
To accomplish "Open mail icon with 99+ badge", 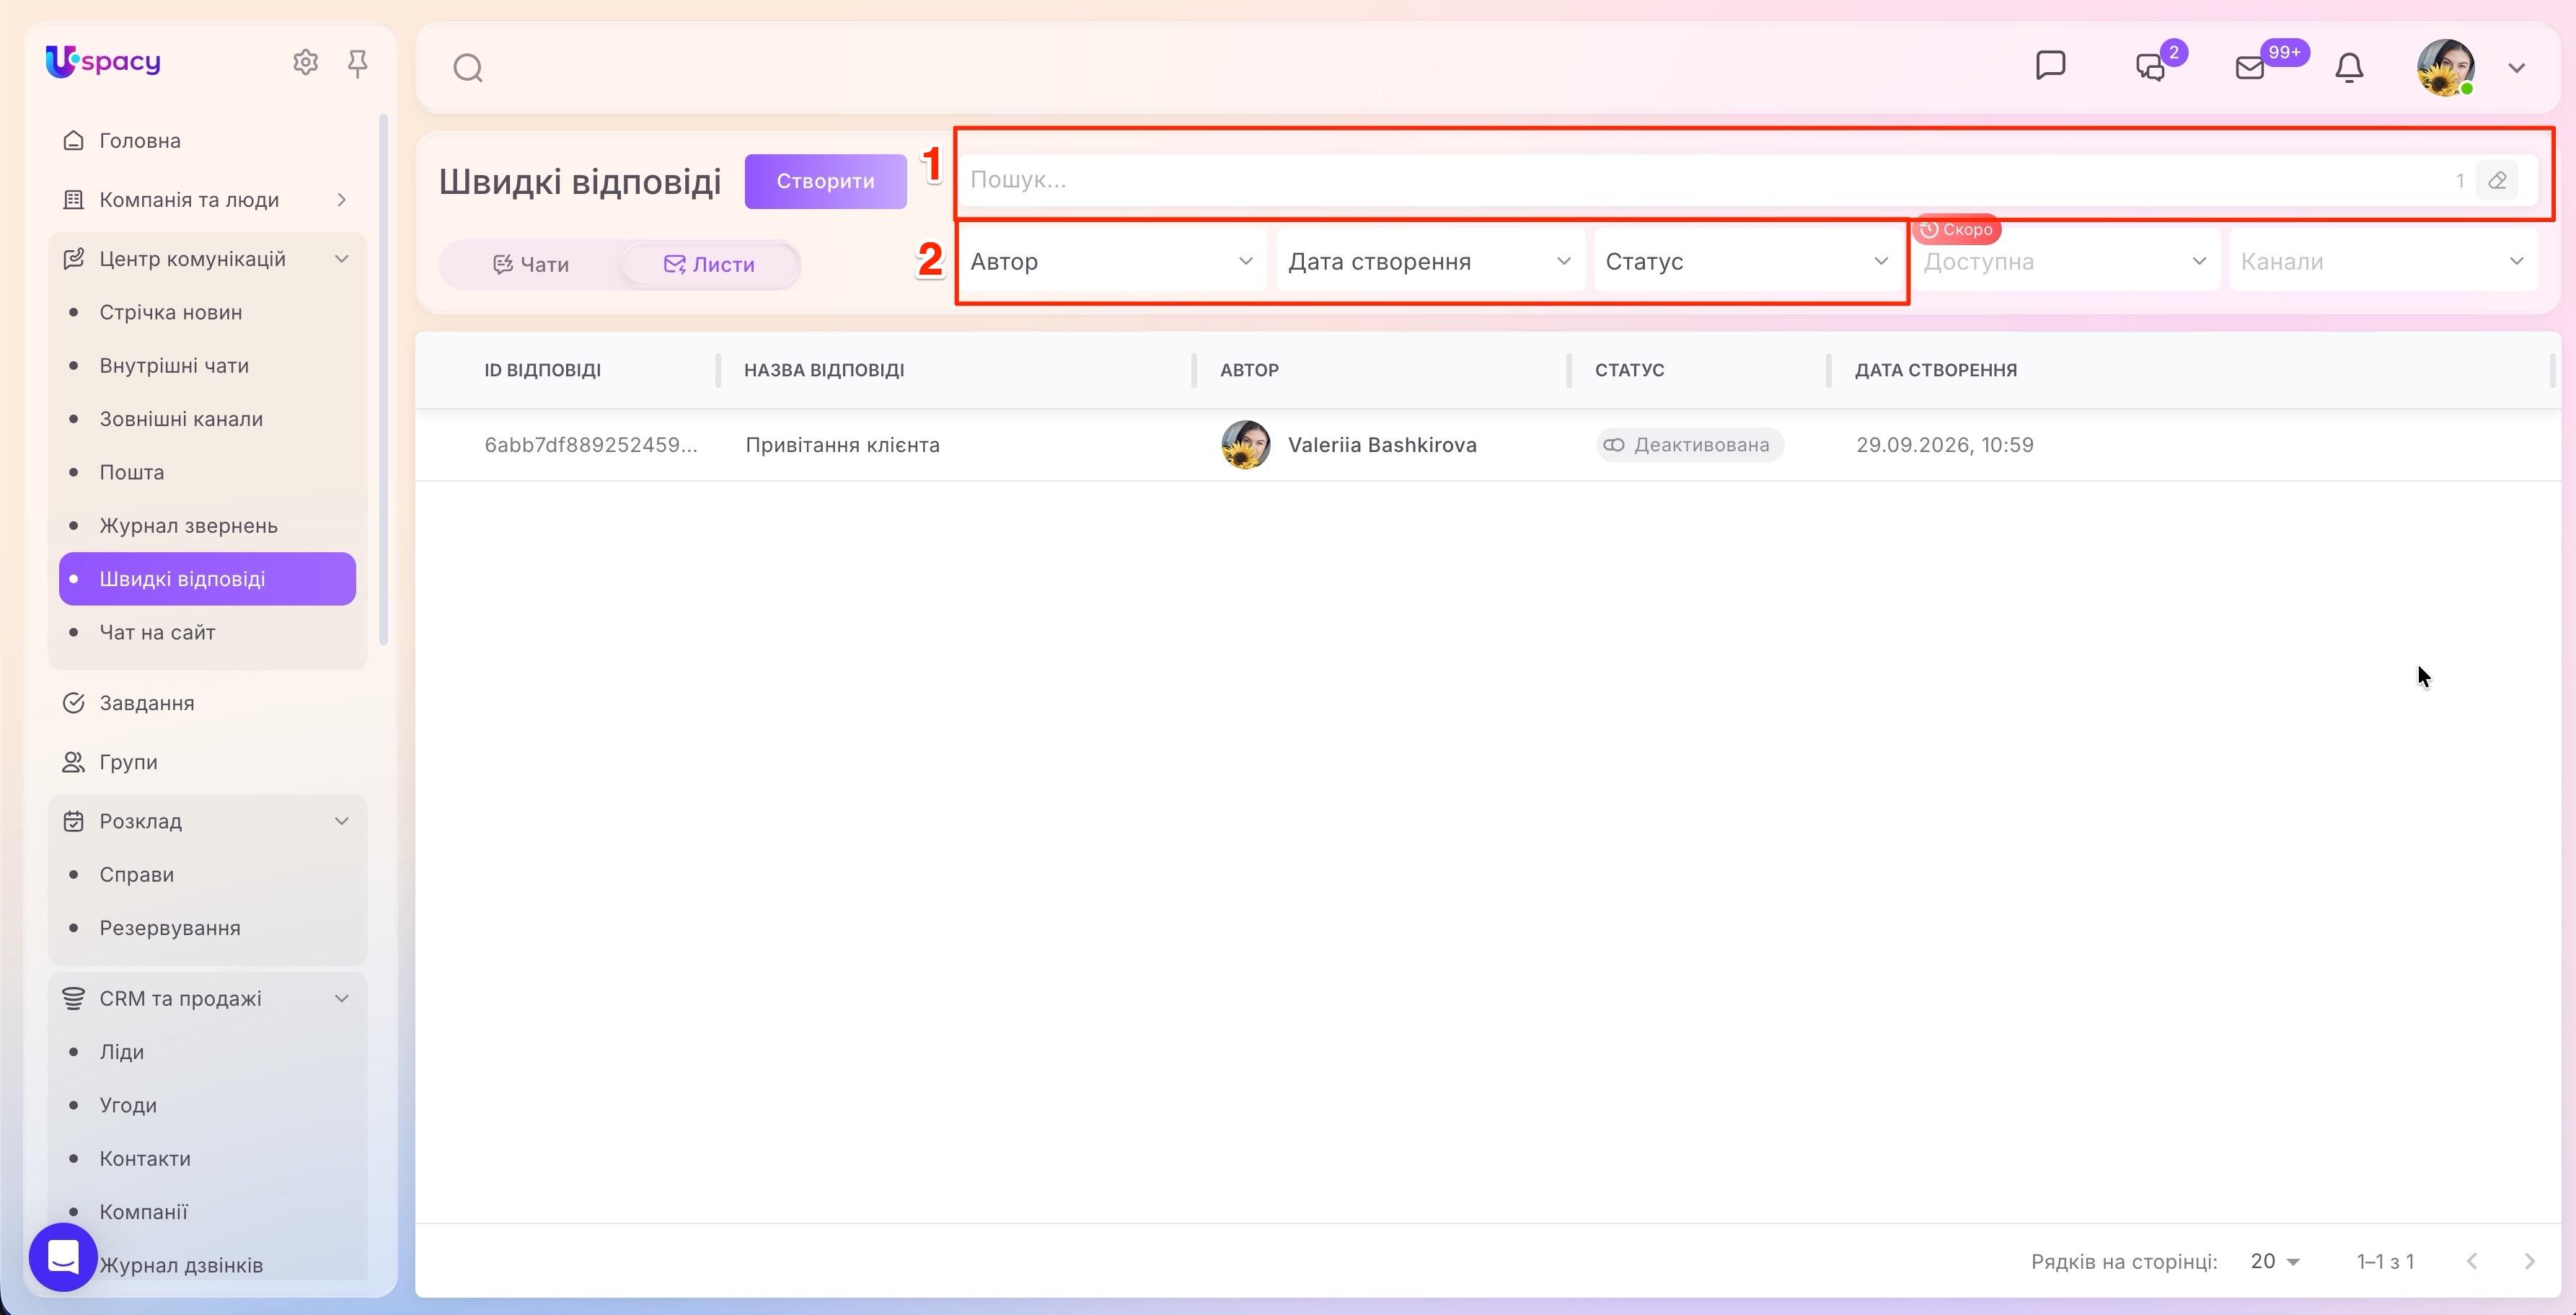I will coord(2250,67).
